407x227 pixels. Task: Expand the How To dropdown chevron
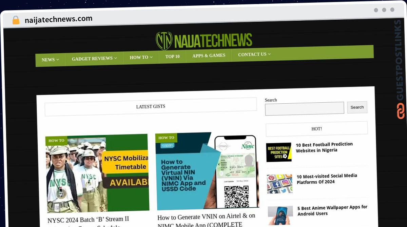(x=151, y=57)
